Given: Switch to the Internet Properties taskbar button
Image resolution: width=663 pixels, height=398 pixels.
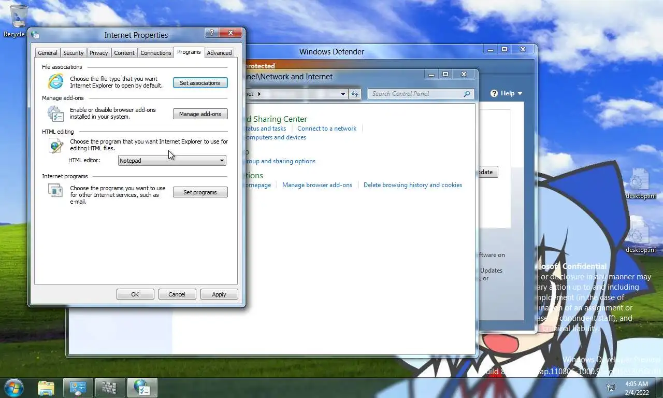Looking at the screenshot, I should [142, 388].
